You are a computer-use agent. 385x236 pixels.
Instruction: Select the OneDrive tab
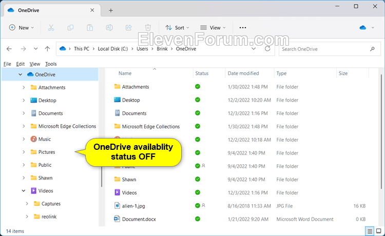(x=52, y=10)
